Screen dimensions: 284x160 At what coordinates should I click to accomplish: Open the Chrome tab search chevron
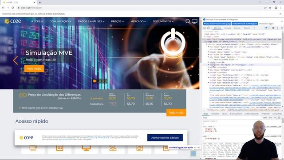click(260, 2)
